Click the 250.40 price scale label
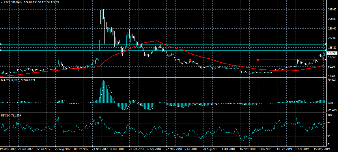 pyautogui.click(x=332, y=29)
